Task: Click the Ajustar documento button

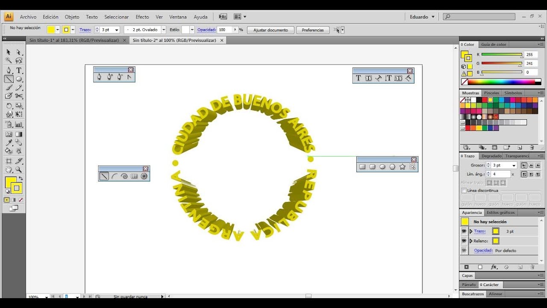Action: point(271,30)
